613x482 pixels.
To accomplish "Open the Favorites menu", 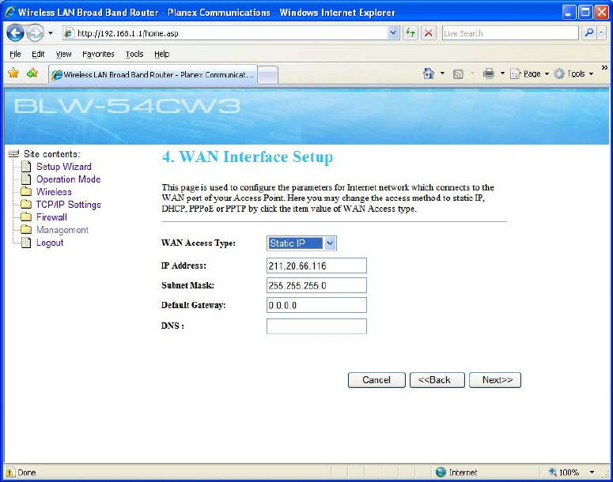I will pyautogui.click(x=98, y=54).
